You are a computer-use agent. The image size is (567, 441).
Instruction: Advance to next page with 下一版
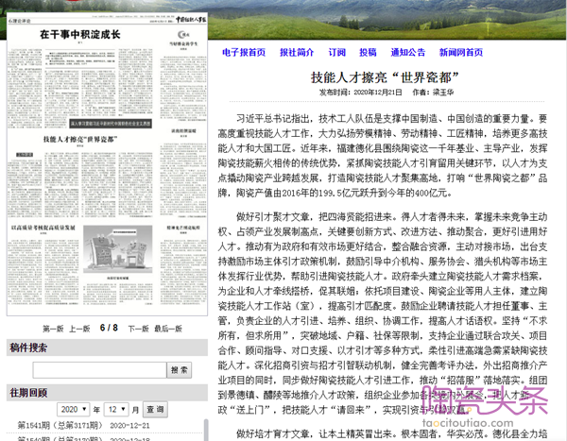coord(139,329)
